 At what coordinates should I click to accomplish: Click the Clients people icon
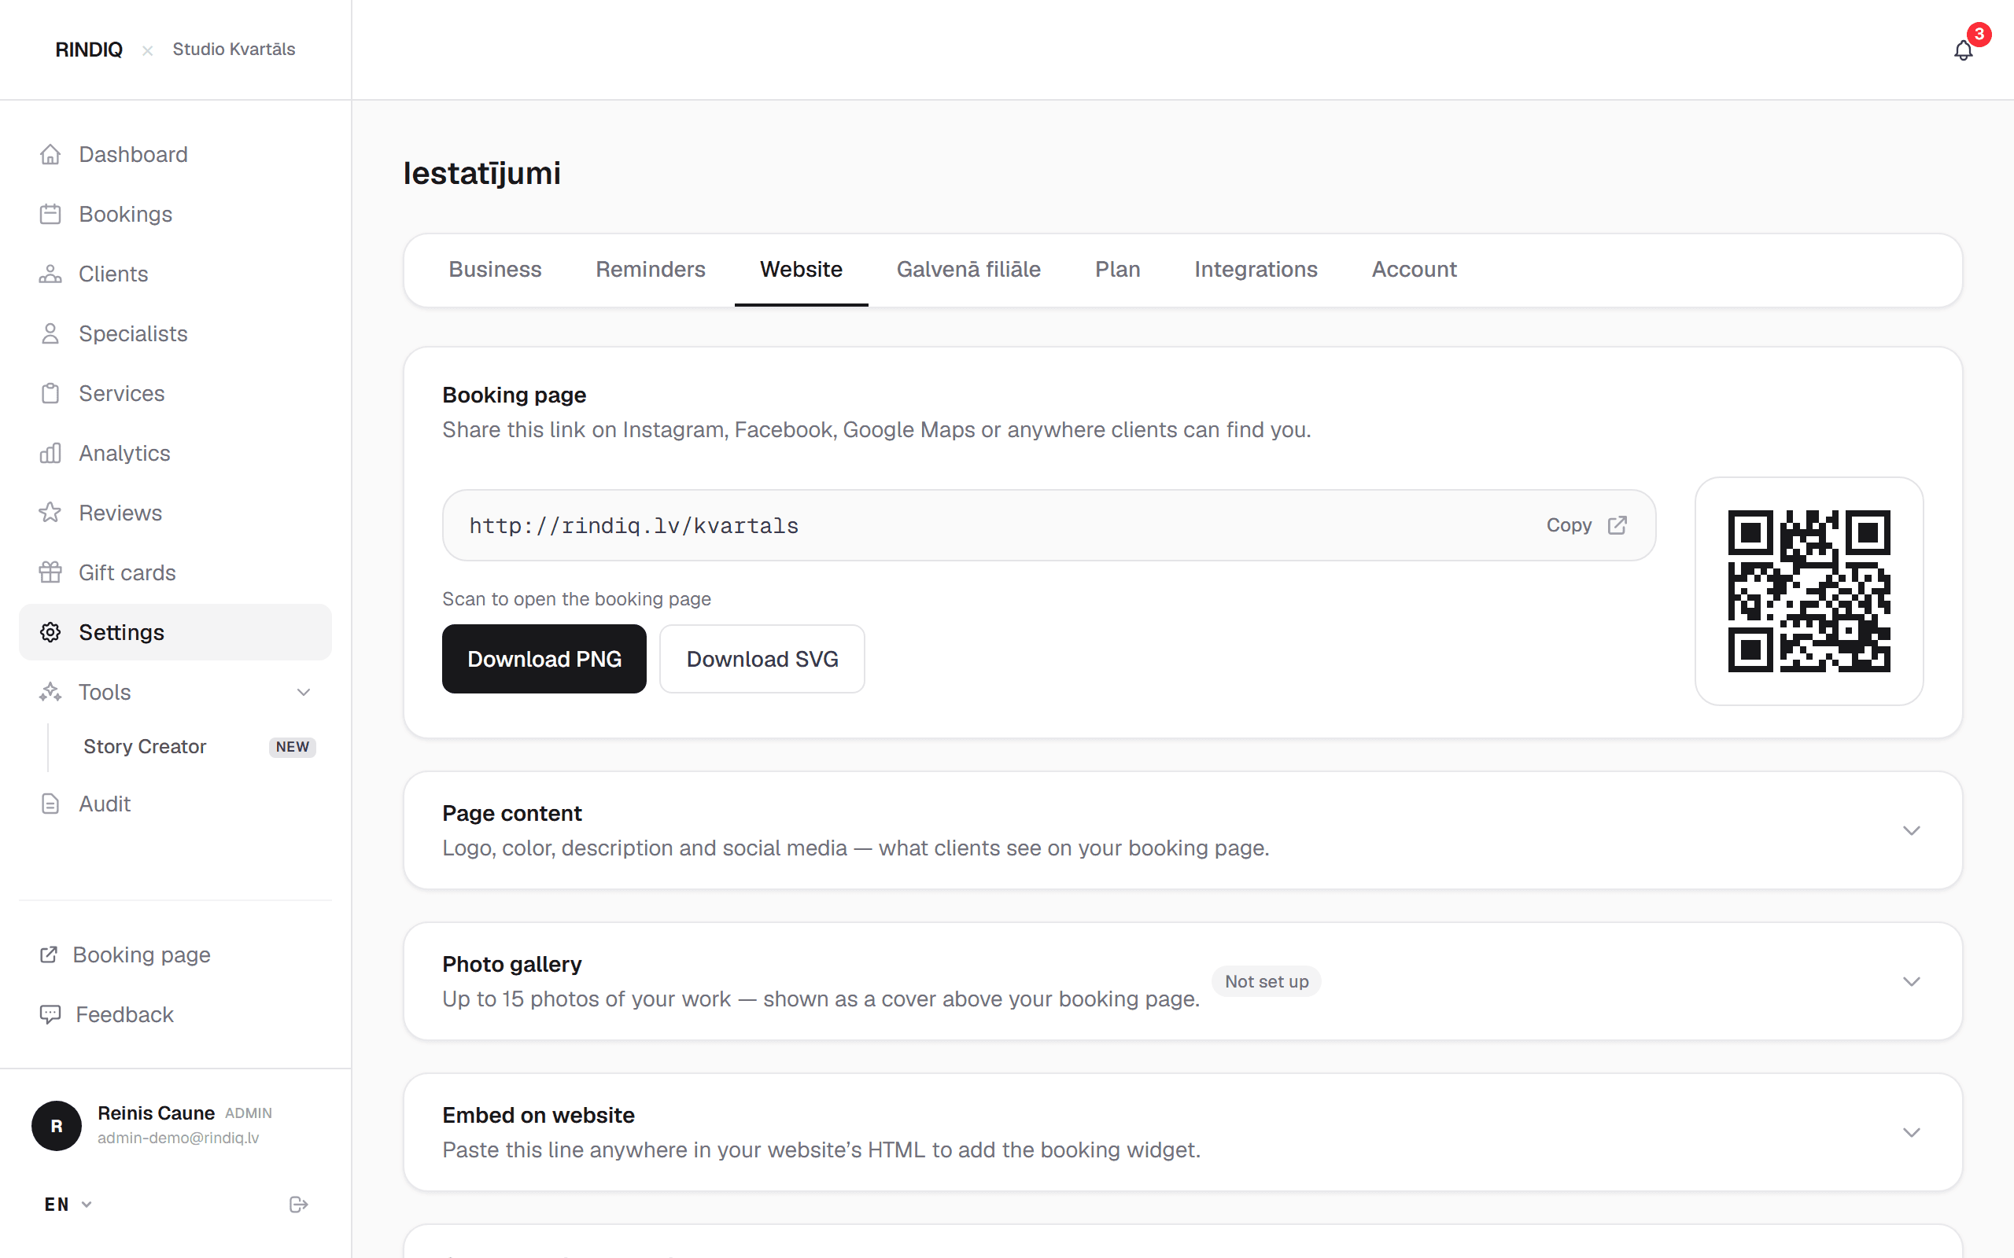(50, 274)
